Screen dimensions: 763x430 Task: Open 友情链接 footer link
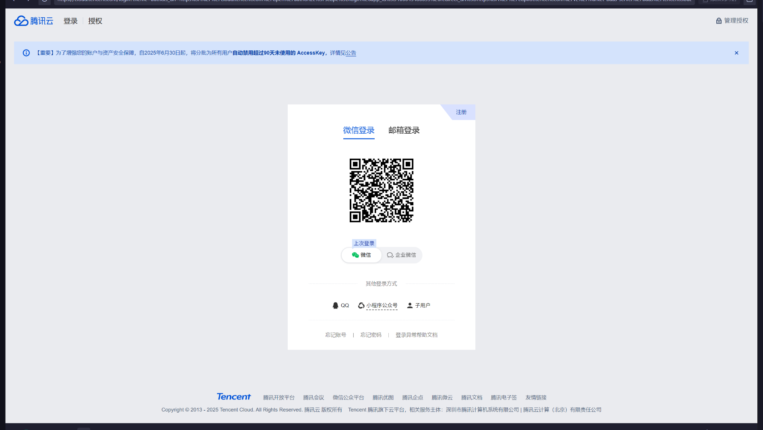tap(536, 398)
